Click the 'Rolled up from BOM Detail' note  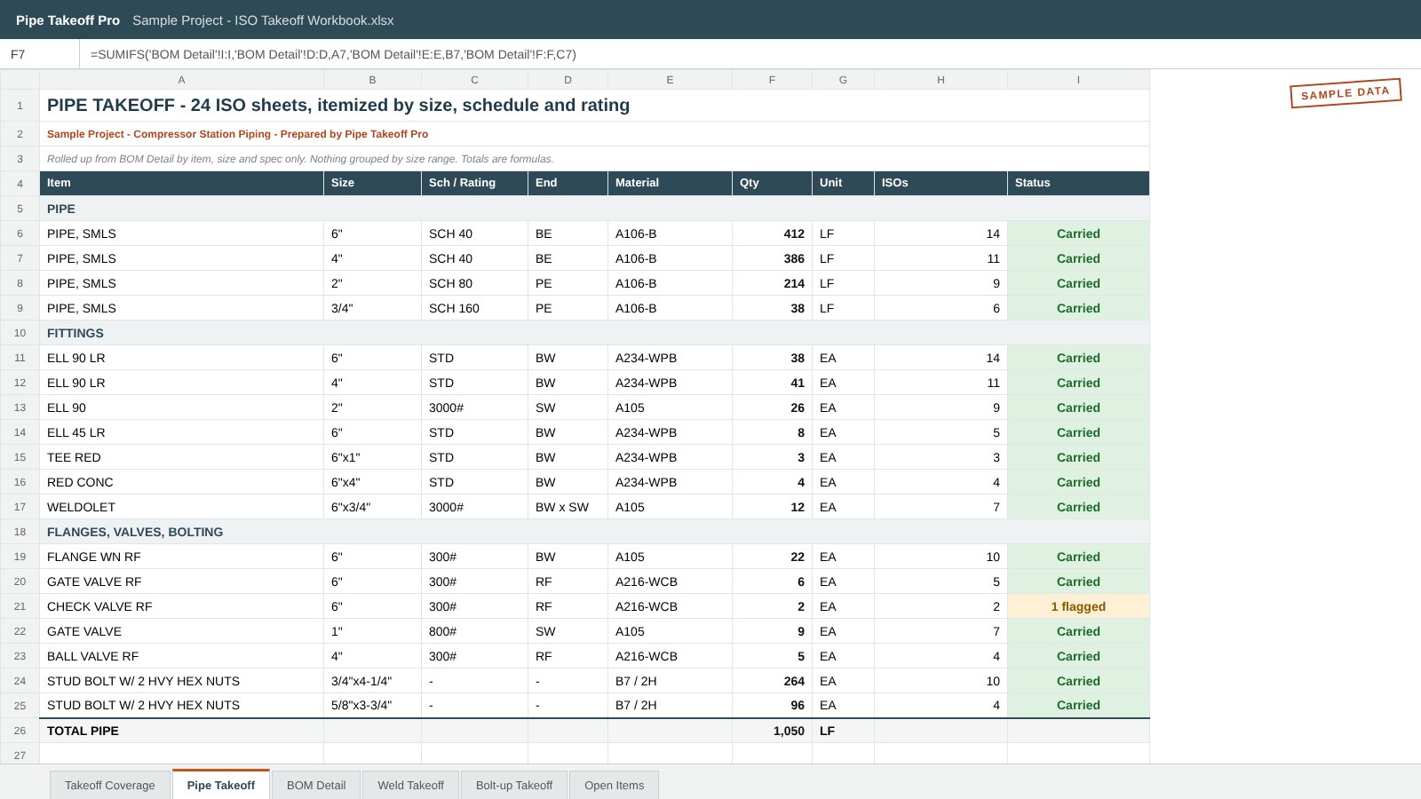(595, 159)
